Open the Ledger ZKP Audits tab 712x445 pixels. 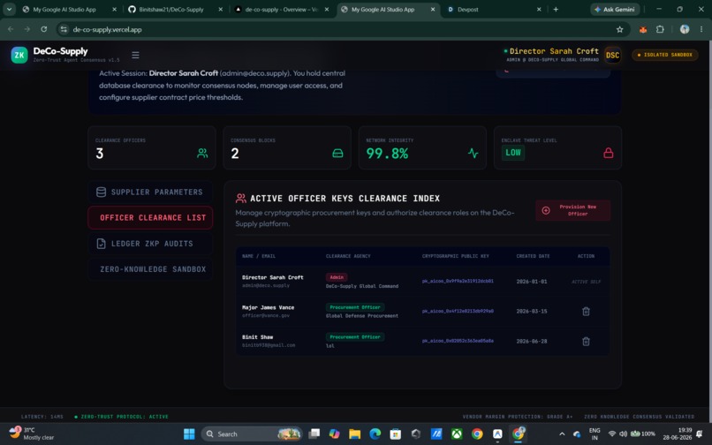(150, 244)
